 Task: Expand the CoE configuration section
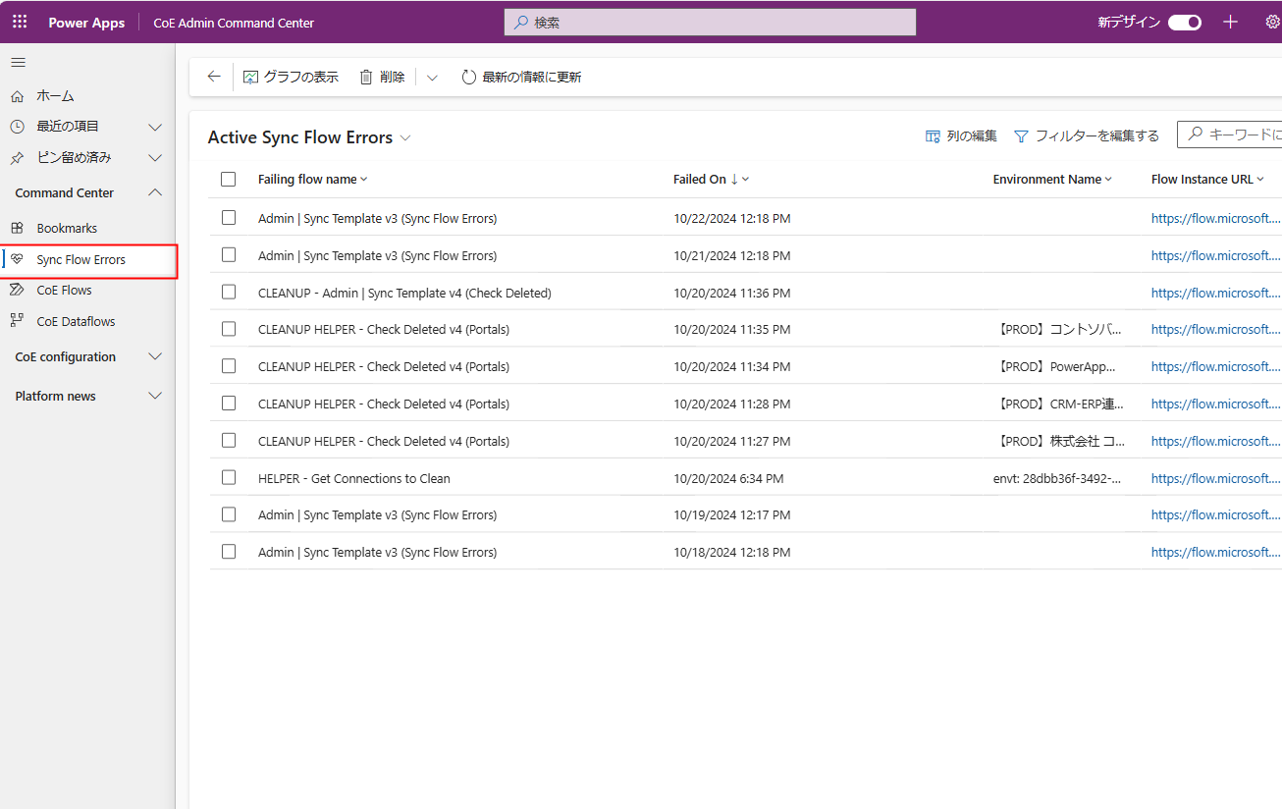click(154, 357)
